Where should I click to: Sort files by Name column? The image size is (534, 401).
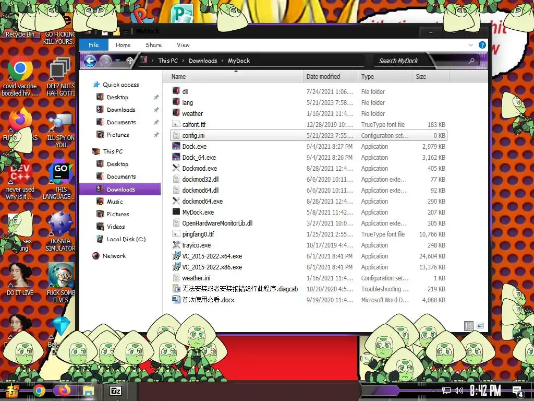tap(233, 76)
